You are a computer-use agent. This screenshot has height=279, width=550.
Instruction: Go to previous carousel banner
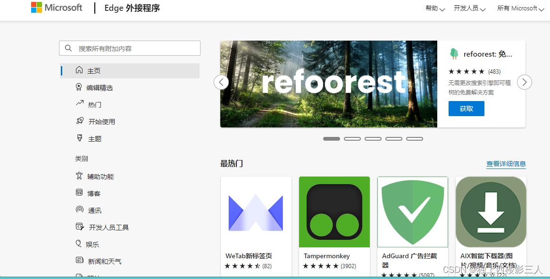point(221,82)
